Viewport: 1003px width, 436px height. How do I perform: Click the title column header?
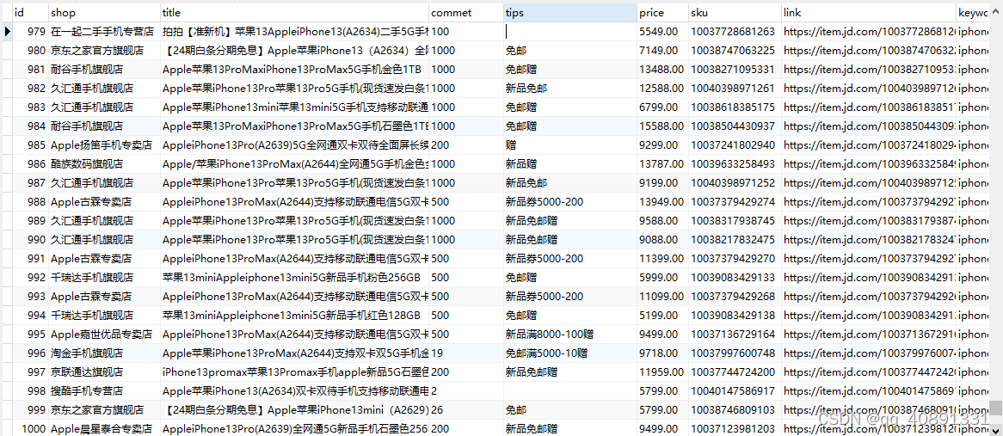294,12
